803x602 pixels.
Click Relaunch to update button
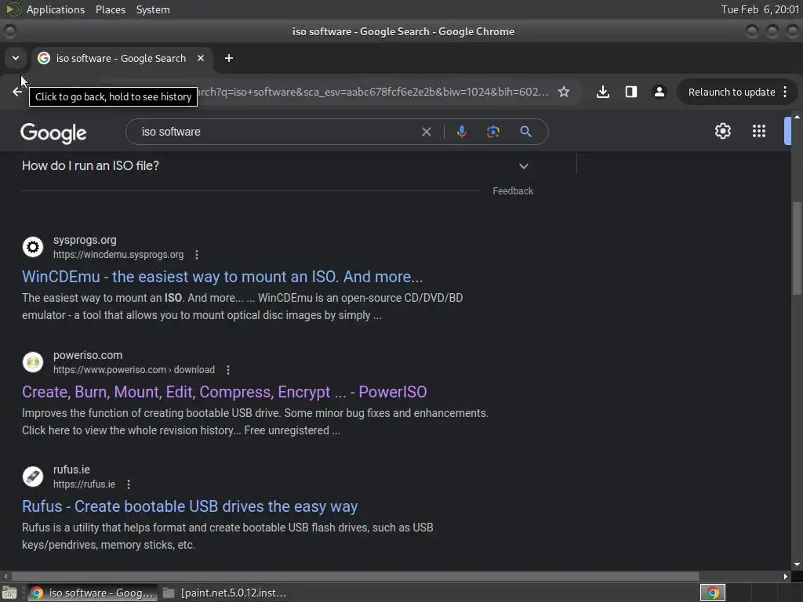731,92
